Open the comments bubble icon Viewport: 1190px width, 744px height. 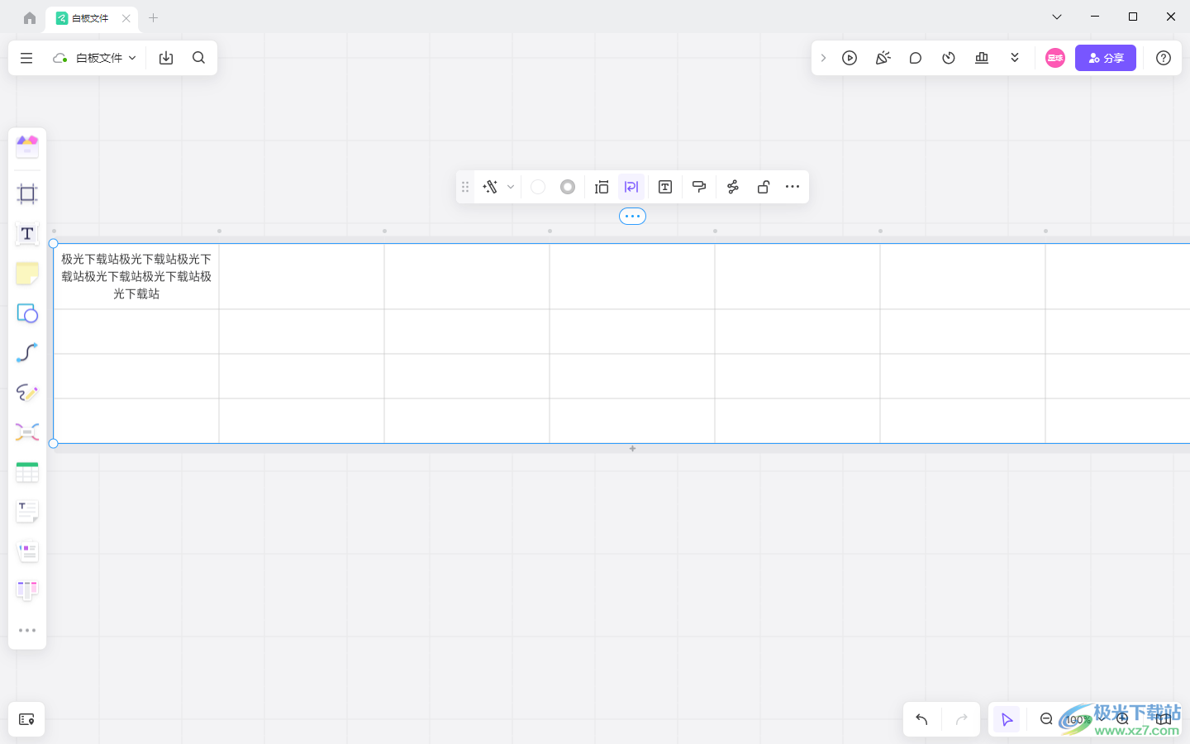click(x=916, y=58)
